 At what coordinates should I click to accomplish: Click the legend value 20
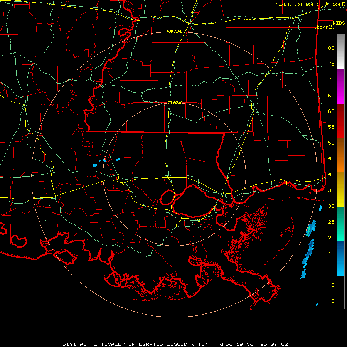tap(331, 238)
